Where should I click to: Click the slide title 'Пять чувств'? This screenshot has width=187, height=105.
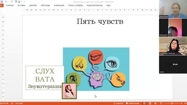click(x=100, y=22)
